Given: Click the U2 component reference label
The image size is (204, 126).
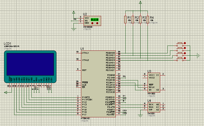Looking at the screenshot, I should coord(85,14).
